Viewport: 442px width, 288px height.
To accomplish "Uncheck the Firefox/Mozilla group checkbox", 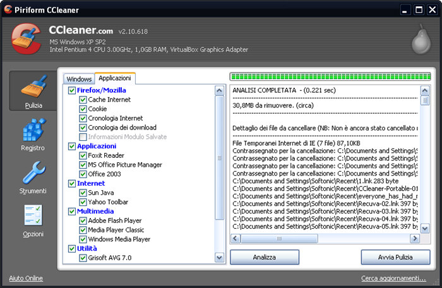I will (x=71, y=90).
